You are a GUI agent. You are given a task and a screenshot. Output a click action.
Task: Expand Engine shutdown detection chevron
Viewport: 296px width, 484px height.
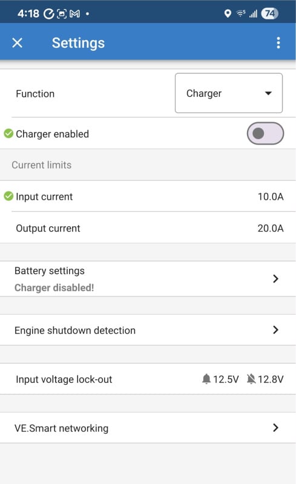point(275,330)
